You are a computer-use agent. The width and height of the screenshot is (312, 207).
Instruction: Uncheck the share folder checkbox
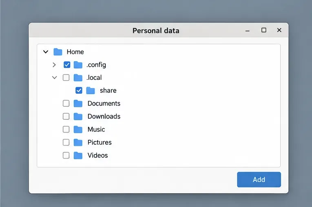79,90
